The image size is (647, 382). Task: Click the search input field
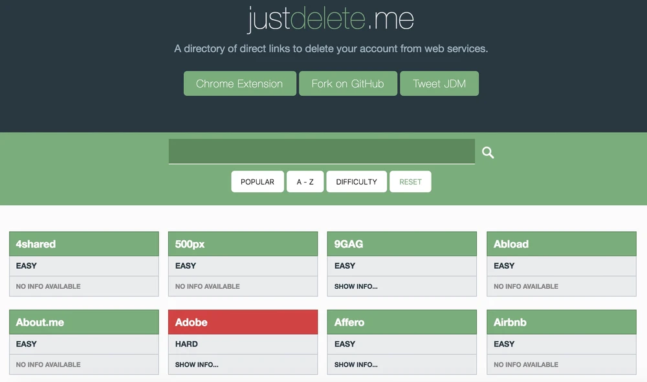[x=322, y=152]
